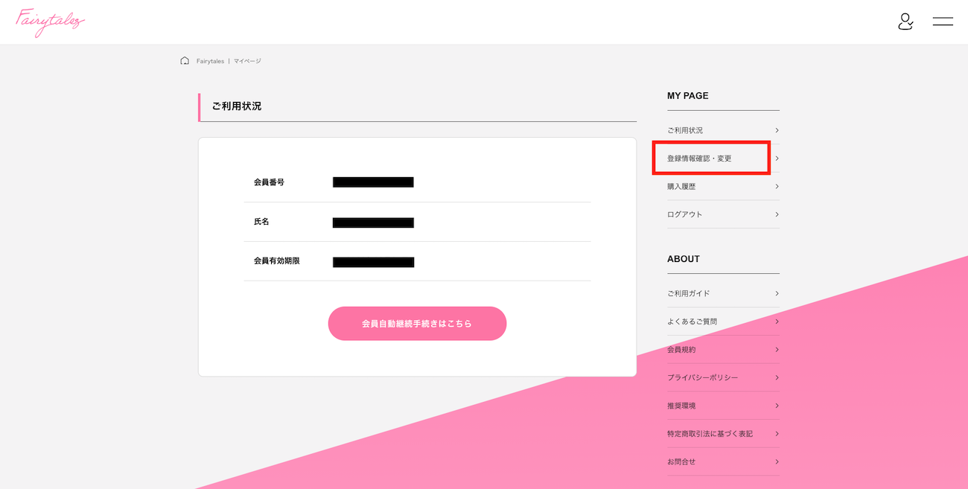The height and width of the screenshot is (489, 968).
Task: Open the ご利用ガイド link
Action: point(689,293)
